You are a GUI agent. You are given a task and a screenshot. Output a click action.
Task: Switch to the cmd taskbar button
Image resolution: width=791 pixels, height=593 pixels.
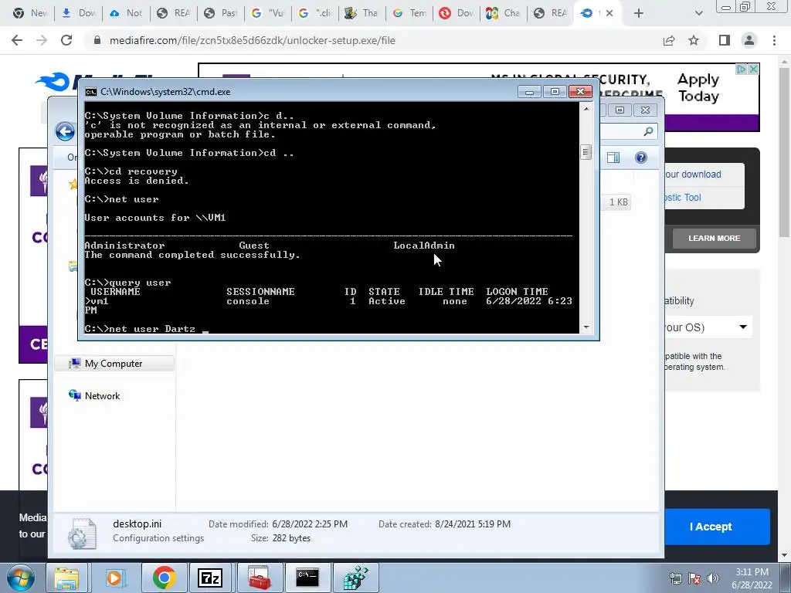[x=307, y=578]
